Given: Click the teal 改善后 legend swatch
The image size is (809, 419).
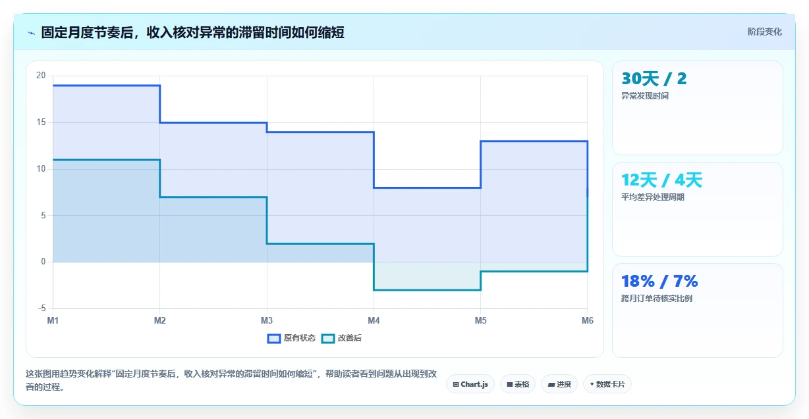Looking at the screenshot, I should [x=328, y=338].
